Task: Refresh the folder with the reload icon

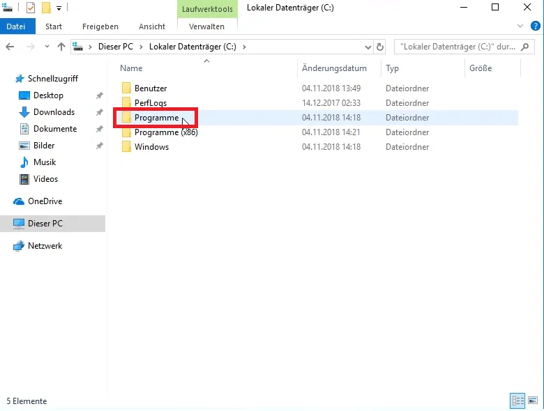Action: click(380, 47)
